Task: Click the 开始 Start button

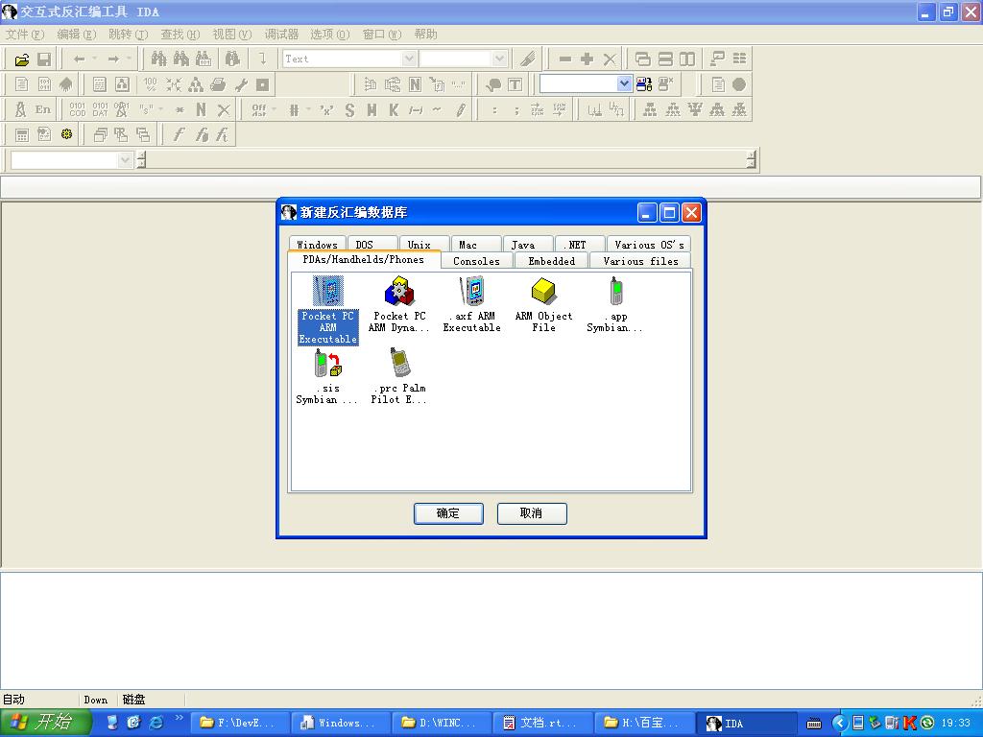Action: 45,723
